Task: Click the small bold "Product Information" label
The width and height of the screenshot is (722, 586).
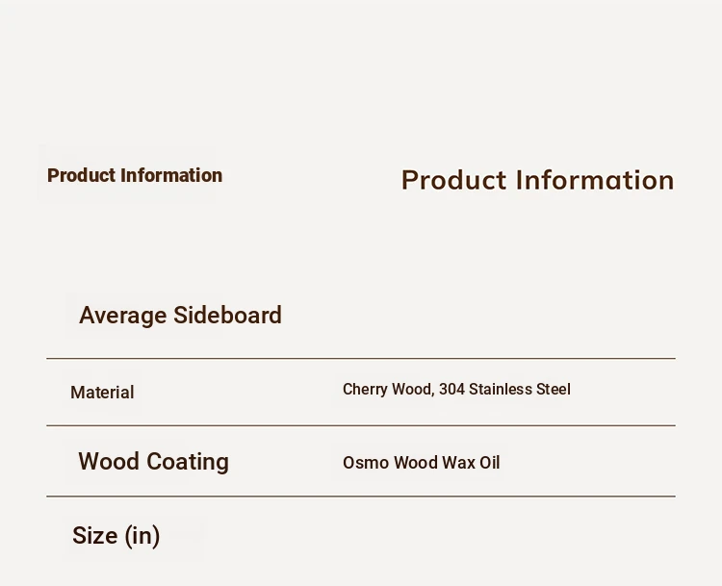Action: 135,175
